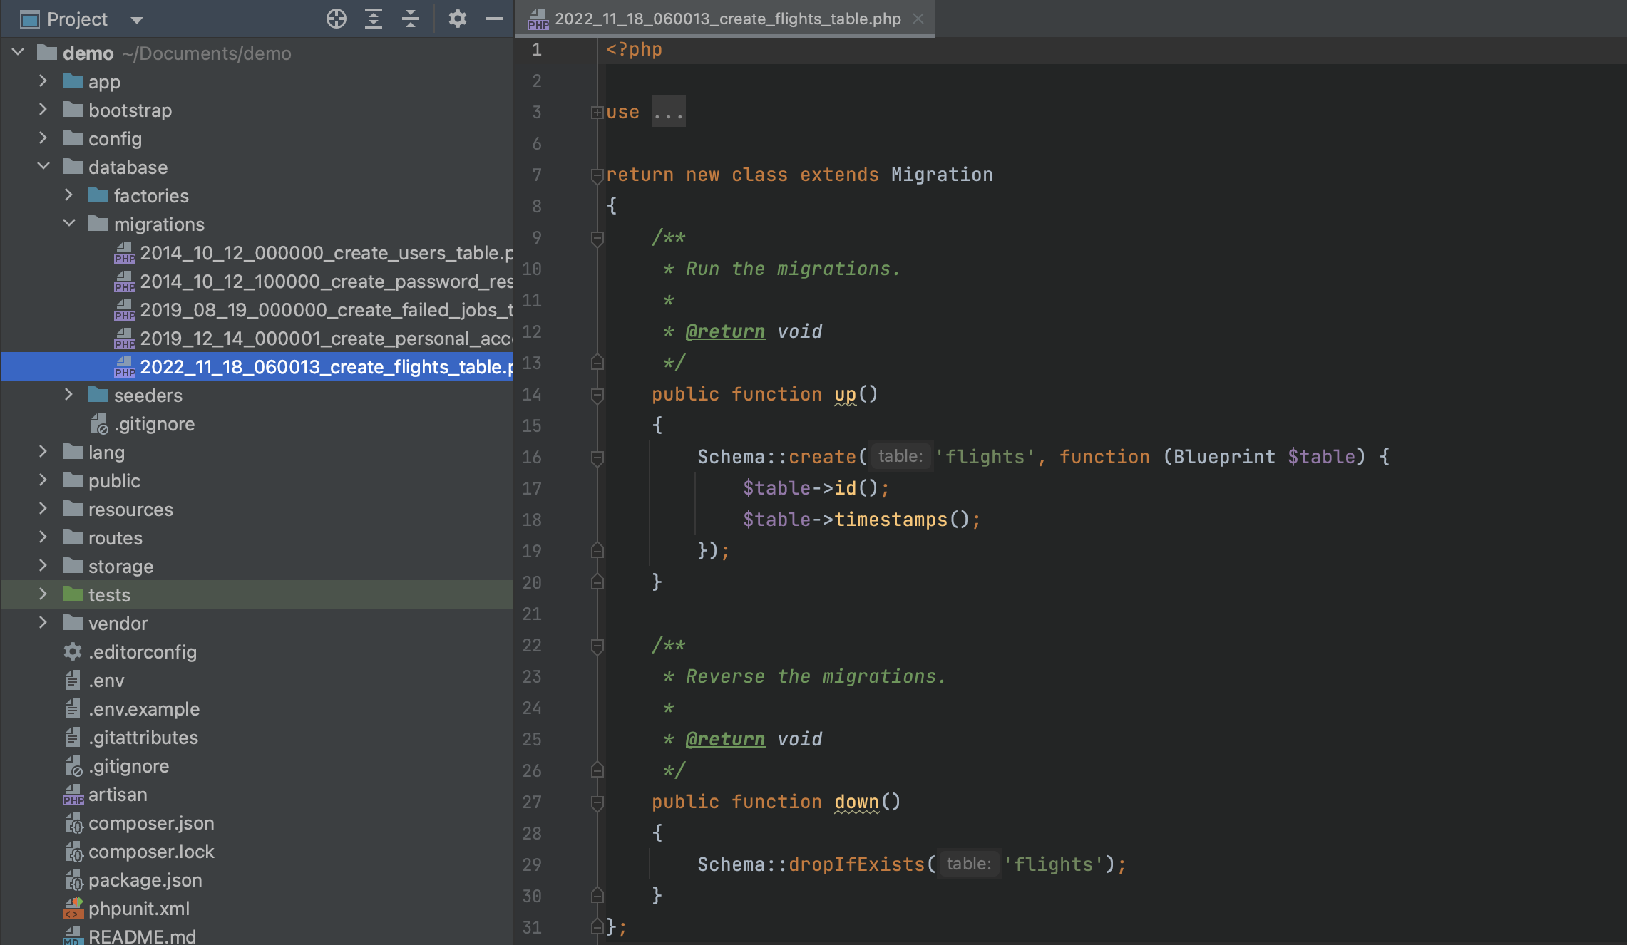1627x945 pixels.
Task: Expand the vendor folder
Action: [43, 623]
